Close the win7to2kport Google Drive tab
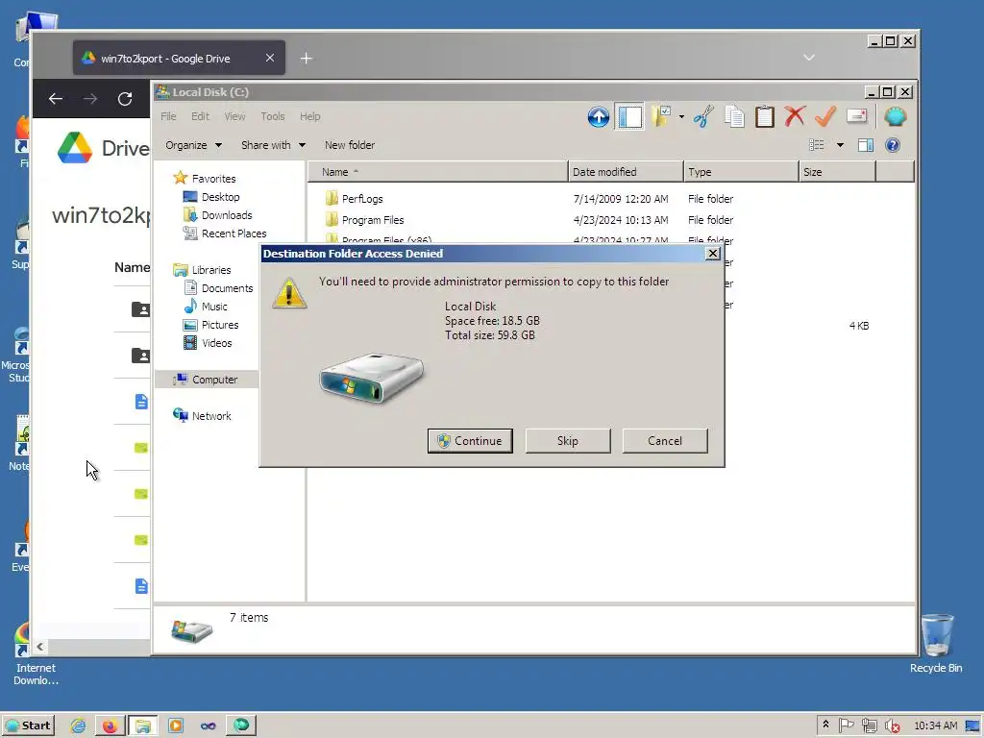Screen dimensions: 984x738 tap(270, 58)
